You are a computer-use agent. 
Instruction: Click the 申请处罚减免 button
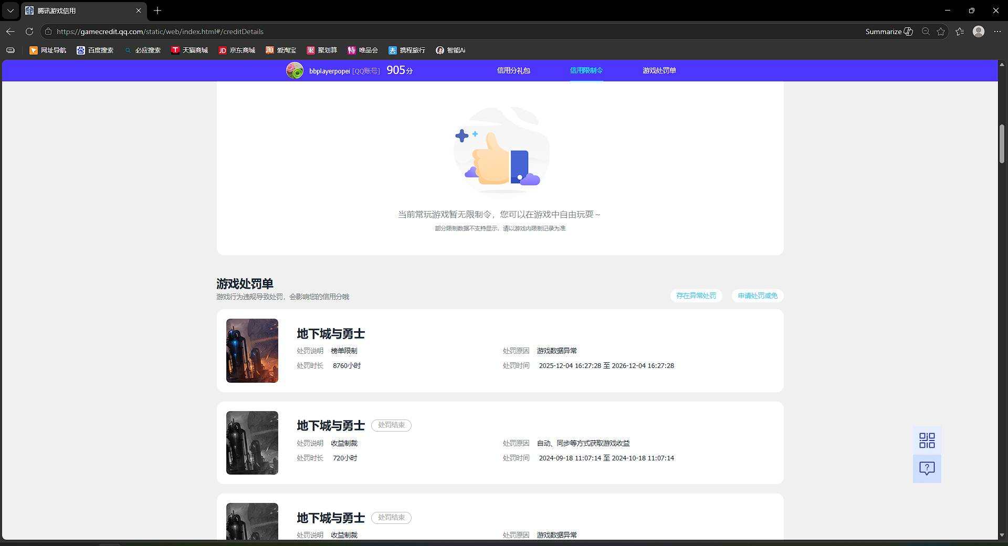point(758,296)
